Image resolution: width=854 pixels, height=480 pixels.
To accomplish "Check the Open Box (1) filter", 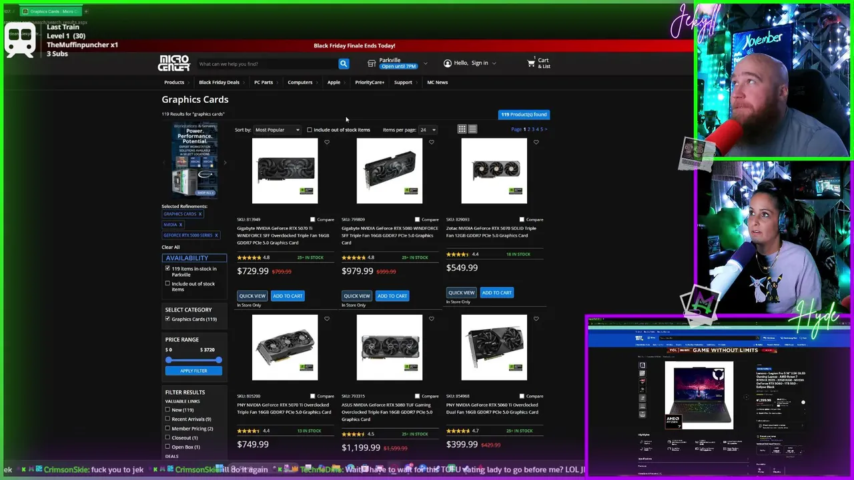I will pyautogui.click(x=167, y=447).
